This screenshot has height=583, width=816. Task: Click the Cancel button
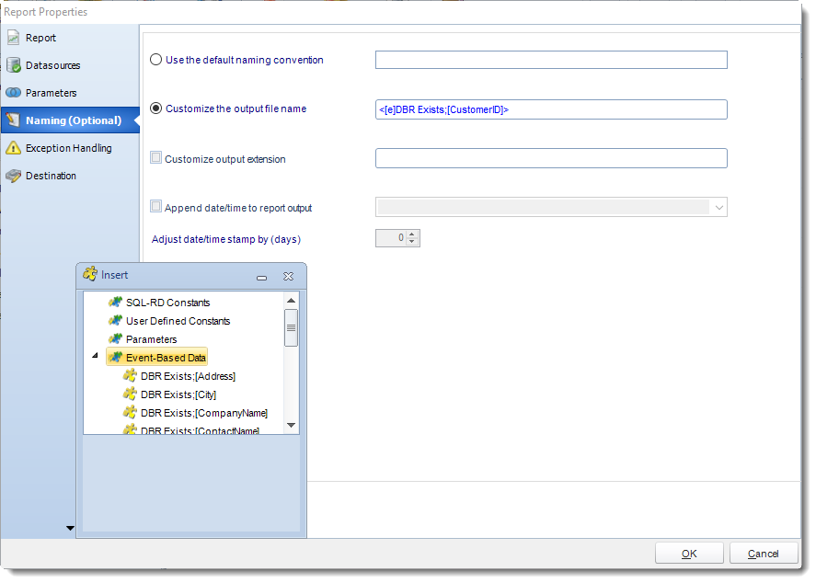click(764, 554)
